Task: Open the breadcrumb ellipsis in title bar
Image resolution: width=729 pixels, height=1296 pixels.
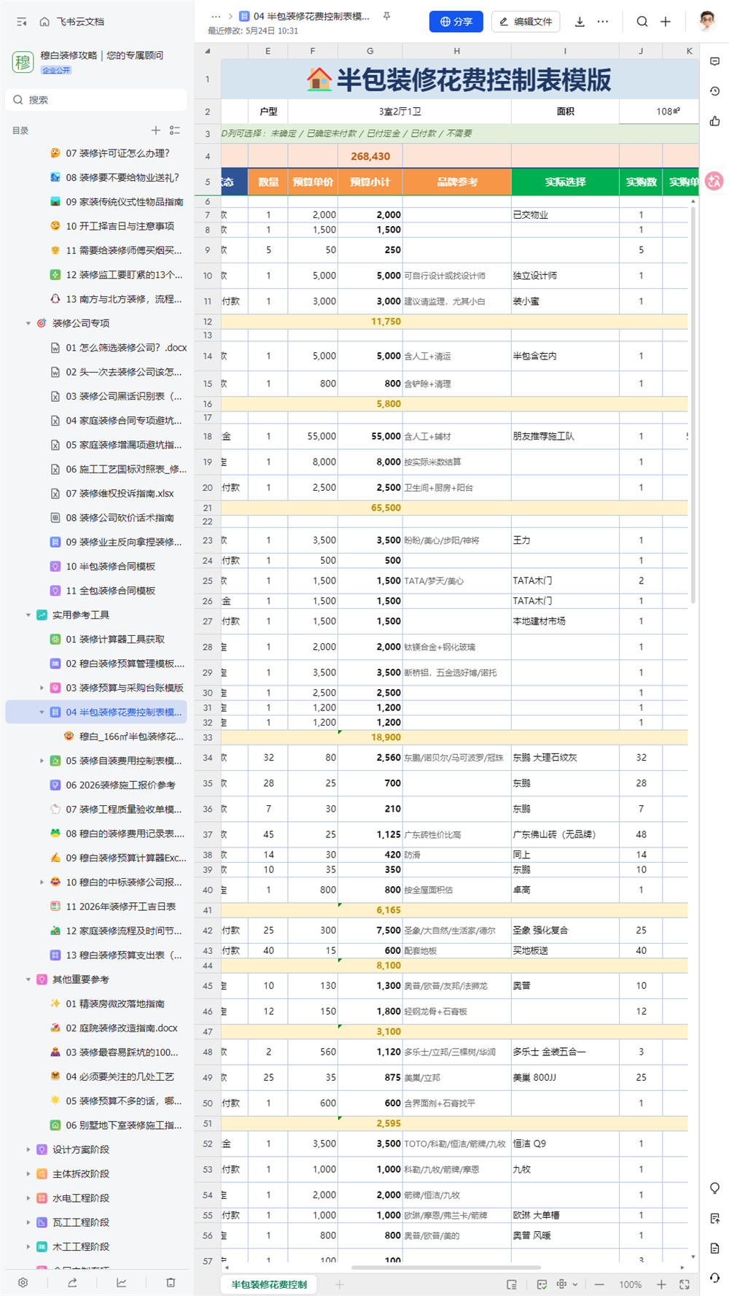Action: point(216,16)
